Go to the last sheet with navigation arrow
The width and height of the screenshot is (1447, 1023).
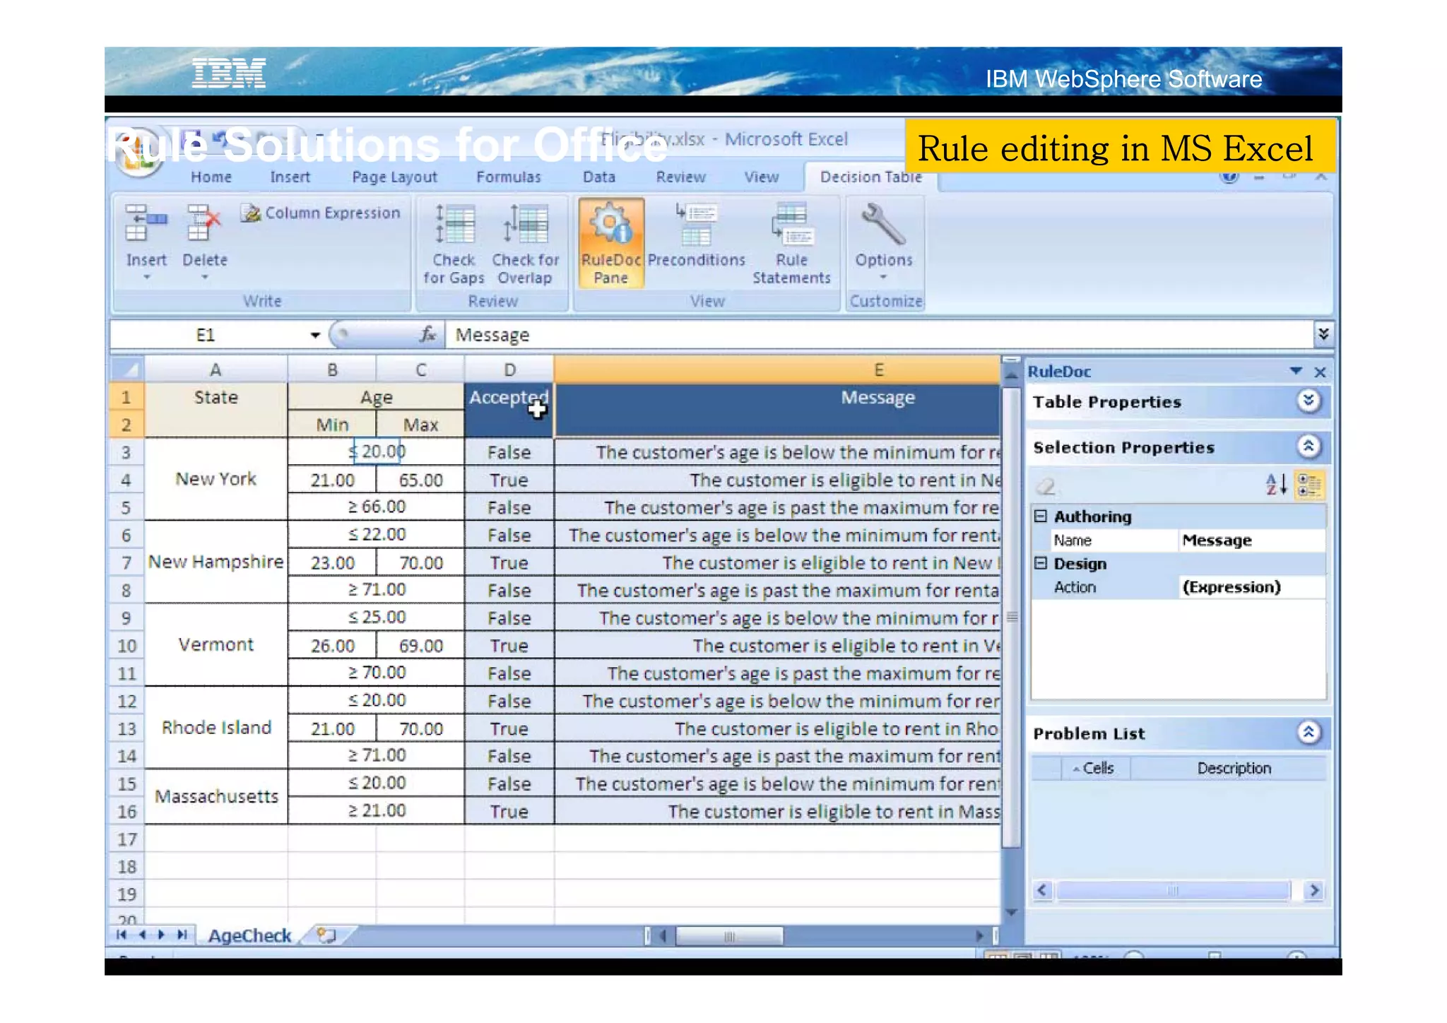click(x=182, y=935)
